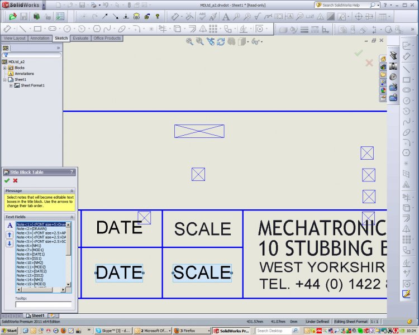Switch to the View Layout tab

pos(15,38)
